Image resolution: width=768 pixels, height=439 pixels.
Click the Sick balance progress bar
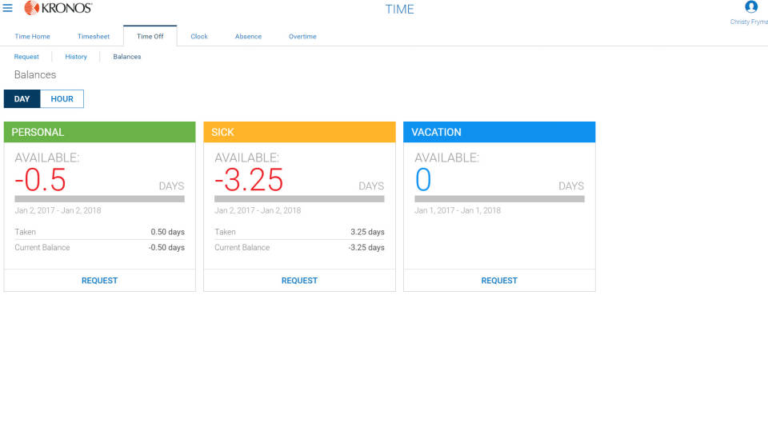coord(299,199)
